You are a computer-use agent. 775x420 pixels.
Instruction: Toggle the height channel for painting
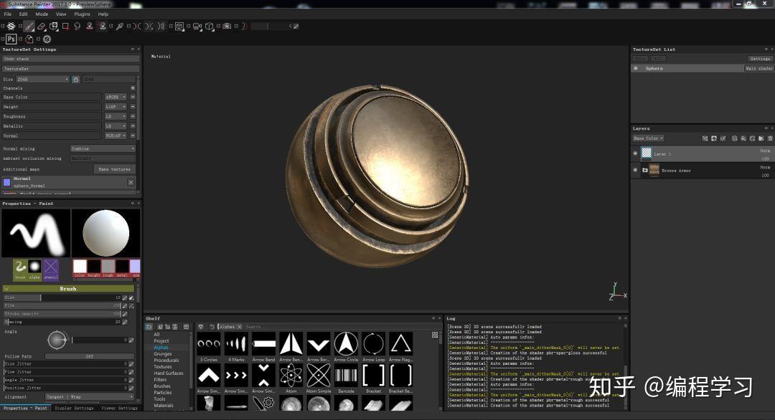(x=94, y=268)
